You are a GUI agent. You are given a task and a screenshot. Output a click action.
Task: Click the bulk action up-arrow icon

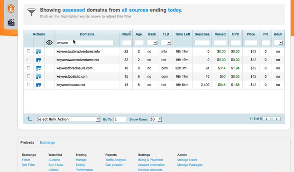[x=29, y=119]
